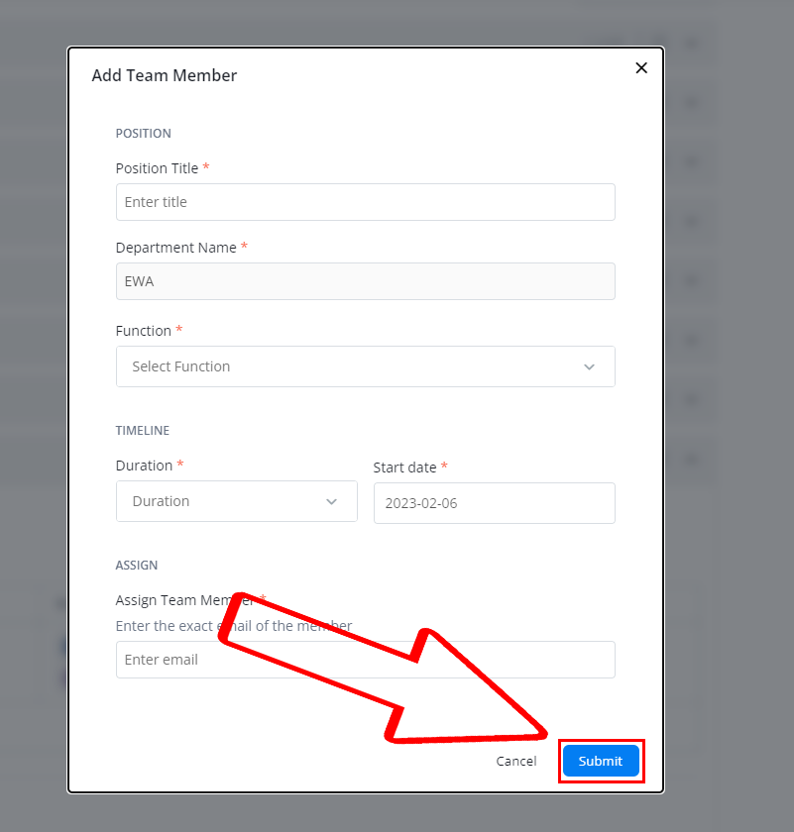The width and height of the screenshot is (794, 832).
Task: Click the Duration field label
Action: (x=144, y=466)
